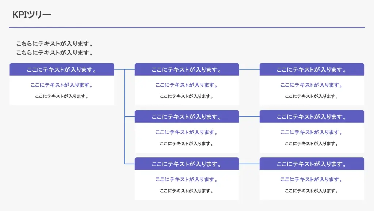
Task: Click purple subtitle in middle right-column node
Action: [x=312, y=133]
